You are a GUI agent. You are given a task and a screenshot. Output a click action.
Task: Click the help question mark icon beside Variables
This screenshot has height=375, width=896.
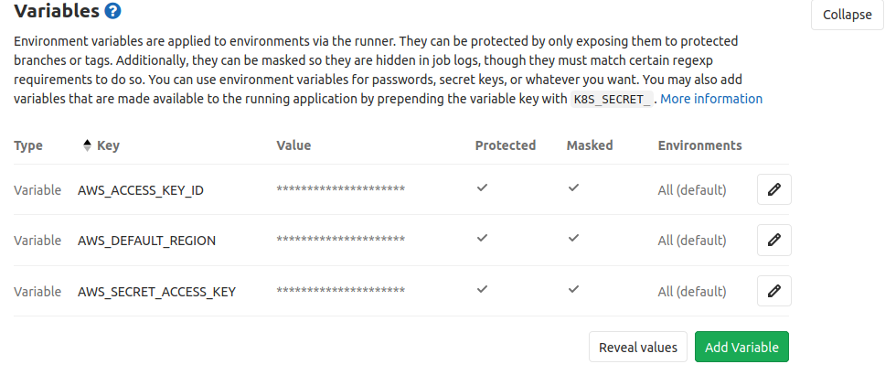[112, 12]
